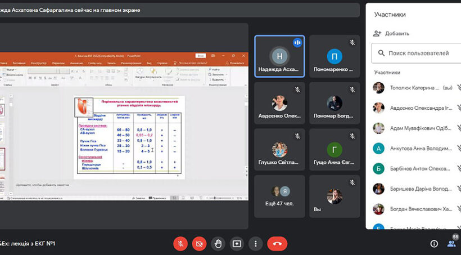
Task: Open the Заменить replace dropdown
Action: pyautogui.click(x=218, y=74)
